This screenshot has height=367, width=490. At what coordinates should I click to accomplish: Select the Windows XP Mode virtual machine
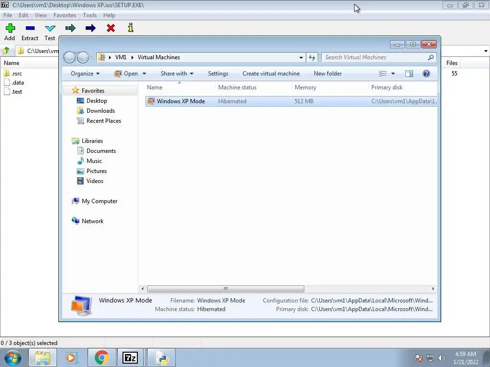point(291,101)
